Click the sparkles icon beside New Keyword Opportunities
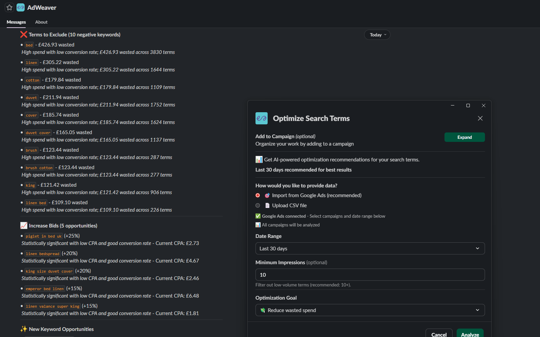The height and width of the screenshot is (337, 540). coord(23,329)
